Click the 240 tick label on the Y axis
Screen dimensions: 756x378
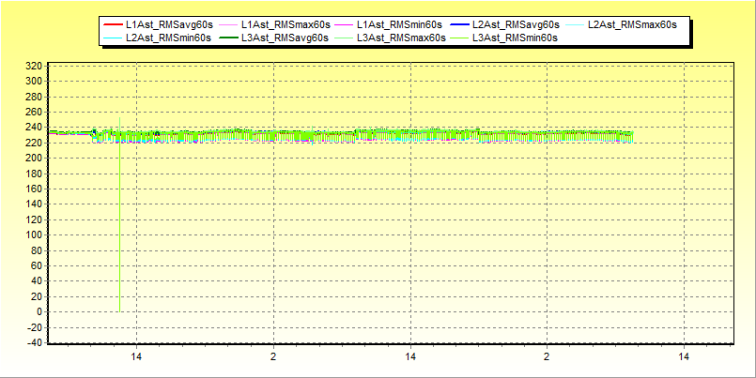click(33, 128)
